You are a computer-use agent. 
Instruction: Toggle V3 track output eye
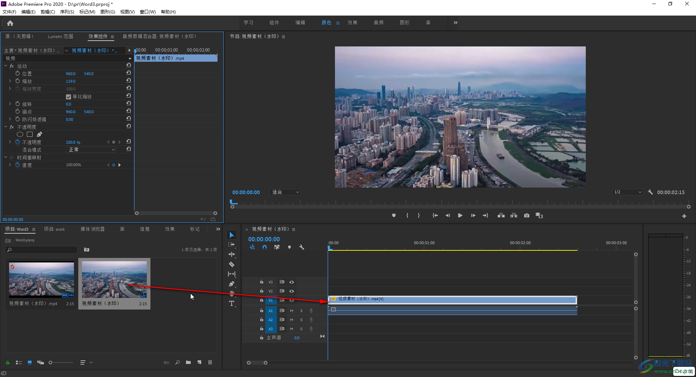(291, 282)
